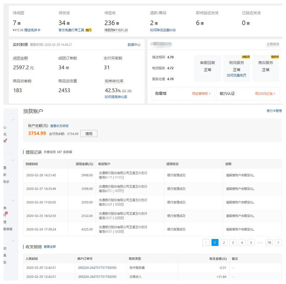This screenshot has height=284, width=286.
Task: Click the pagination ellipsis to jump pages
Action: point(260,243)
